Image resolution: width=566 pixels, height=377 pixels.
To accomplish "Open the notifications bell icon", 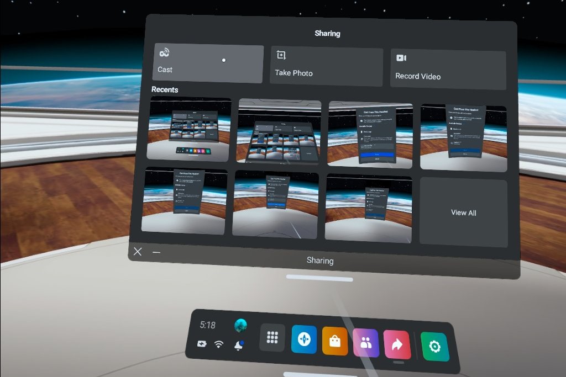I will 239,346.
